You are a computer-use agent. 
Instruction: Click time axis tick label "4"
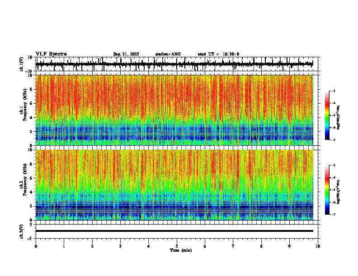tap(149, 246)
